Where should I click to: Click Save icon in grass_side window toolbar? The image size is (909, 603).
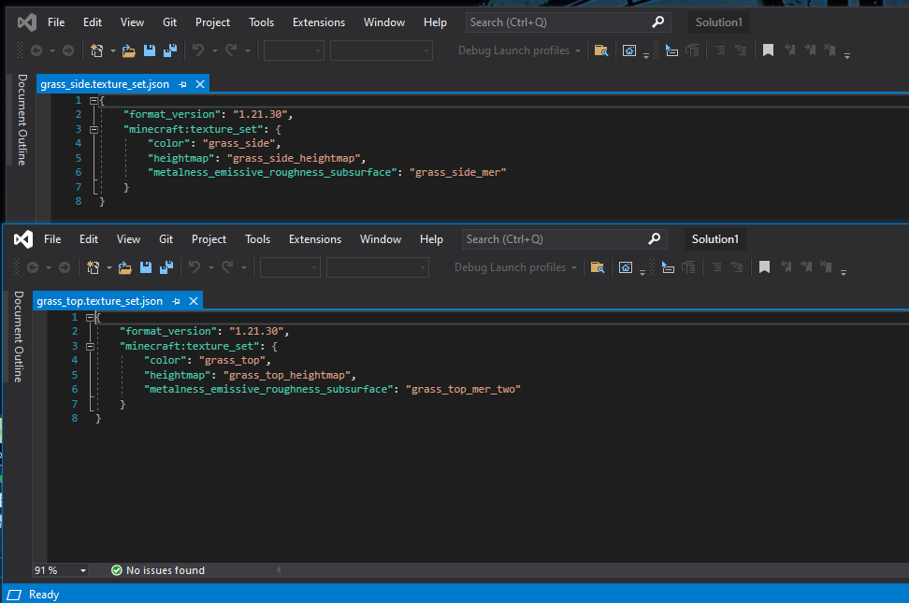(x=149, y=50)
